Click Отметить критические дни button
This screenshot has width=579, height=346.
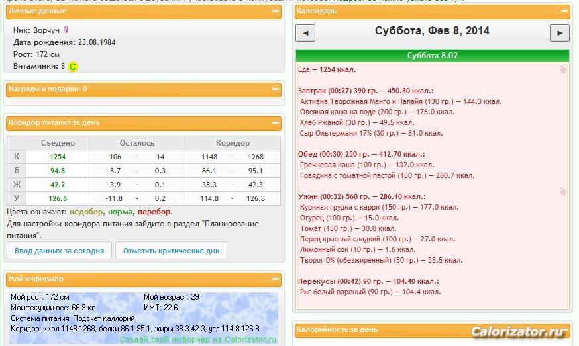172,251
